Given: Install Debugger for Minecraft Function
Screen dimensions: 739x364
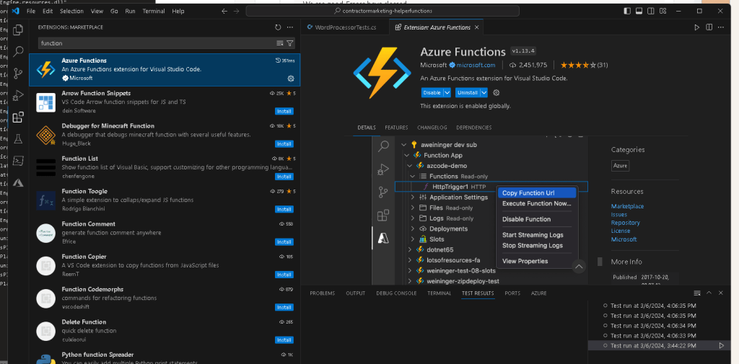Looking at the screenshot, I should [x=284, y=144].
